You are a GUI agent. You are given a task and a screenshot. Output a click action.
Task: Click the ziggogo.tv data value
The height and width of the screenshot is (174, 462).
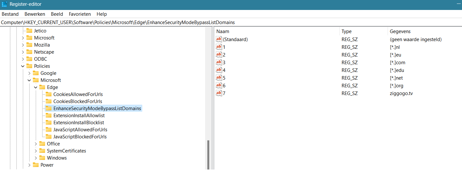click(401, 93)
